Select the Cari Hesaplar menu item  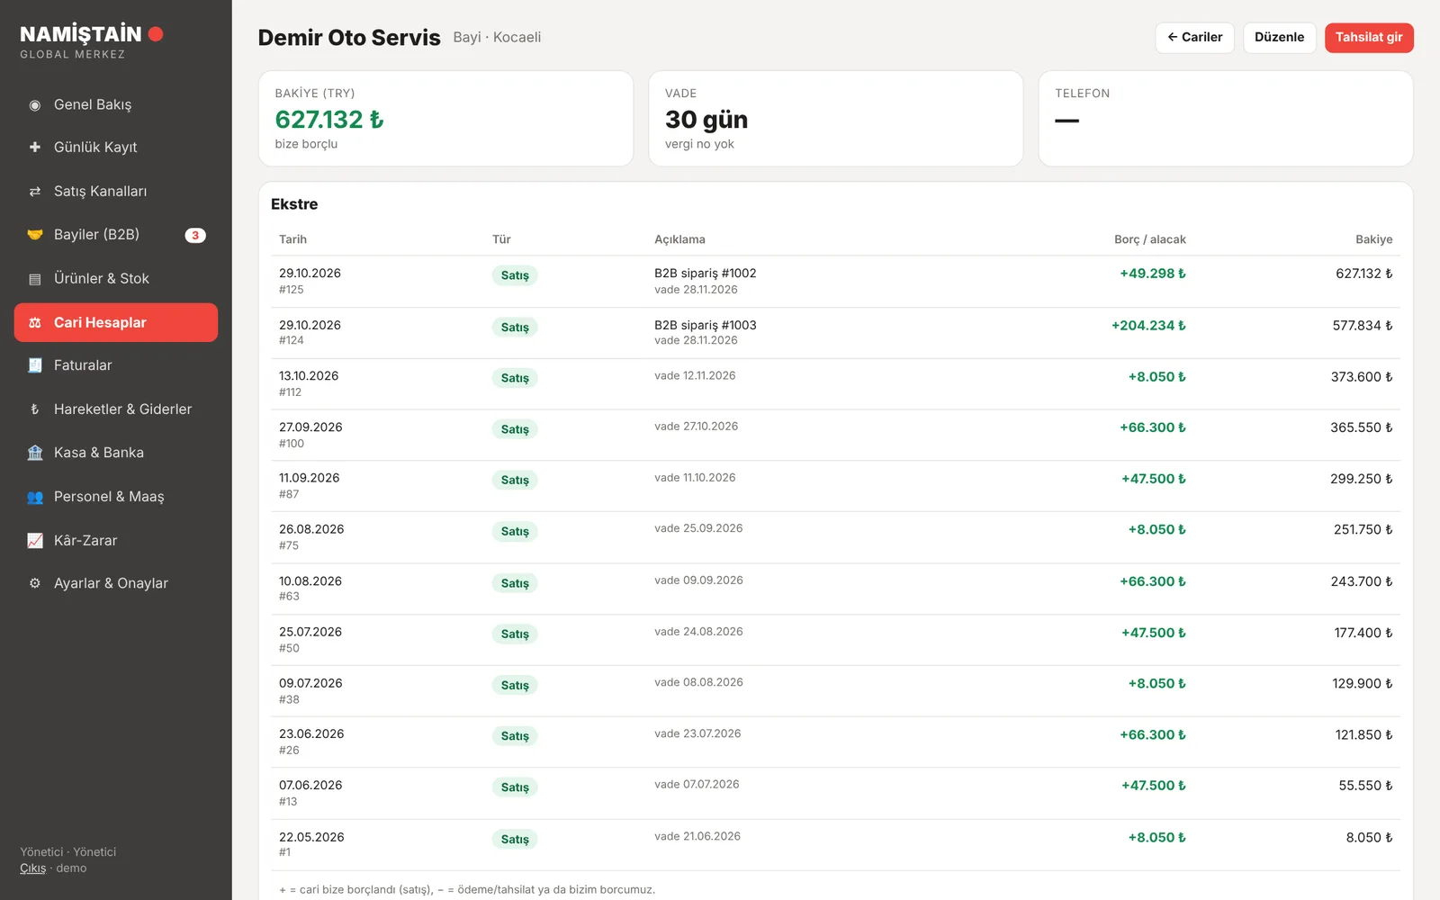(116, 322)
